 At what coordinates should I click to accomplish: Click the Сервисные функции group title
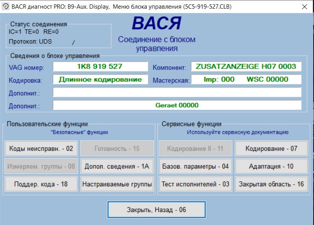(x=191, y=124)
